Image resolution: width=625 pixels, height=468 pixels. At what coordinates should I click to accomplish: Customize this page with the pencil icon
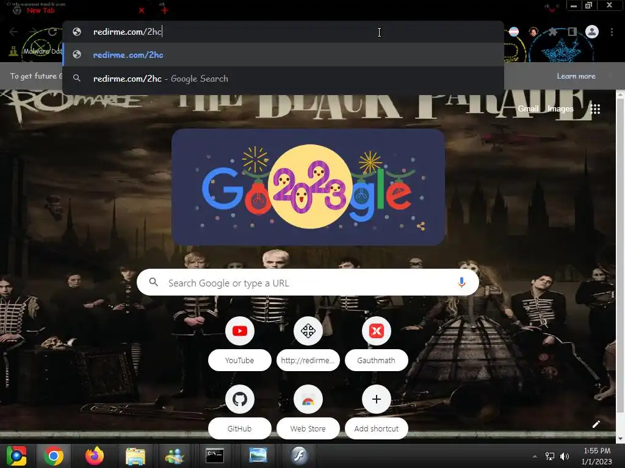pos(596,424)
